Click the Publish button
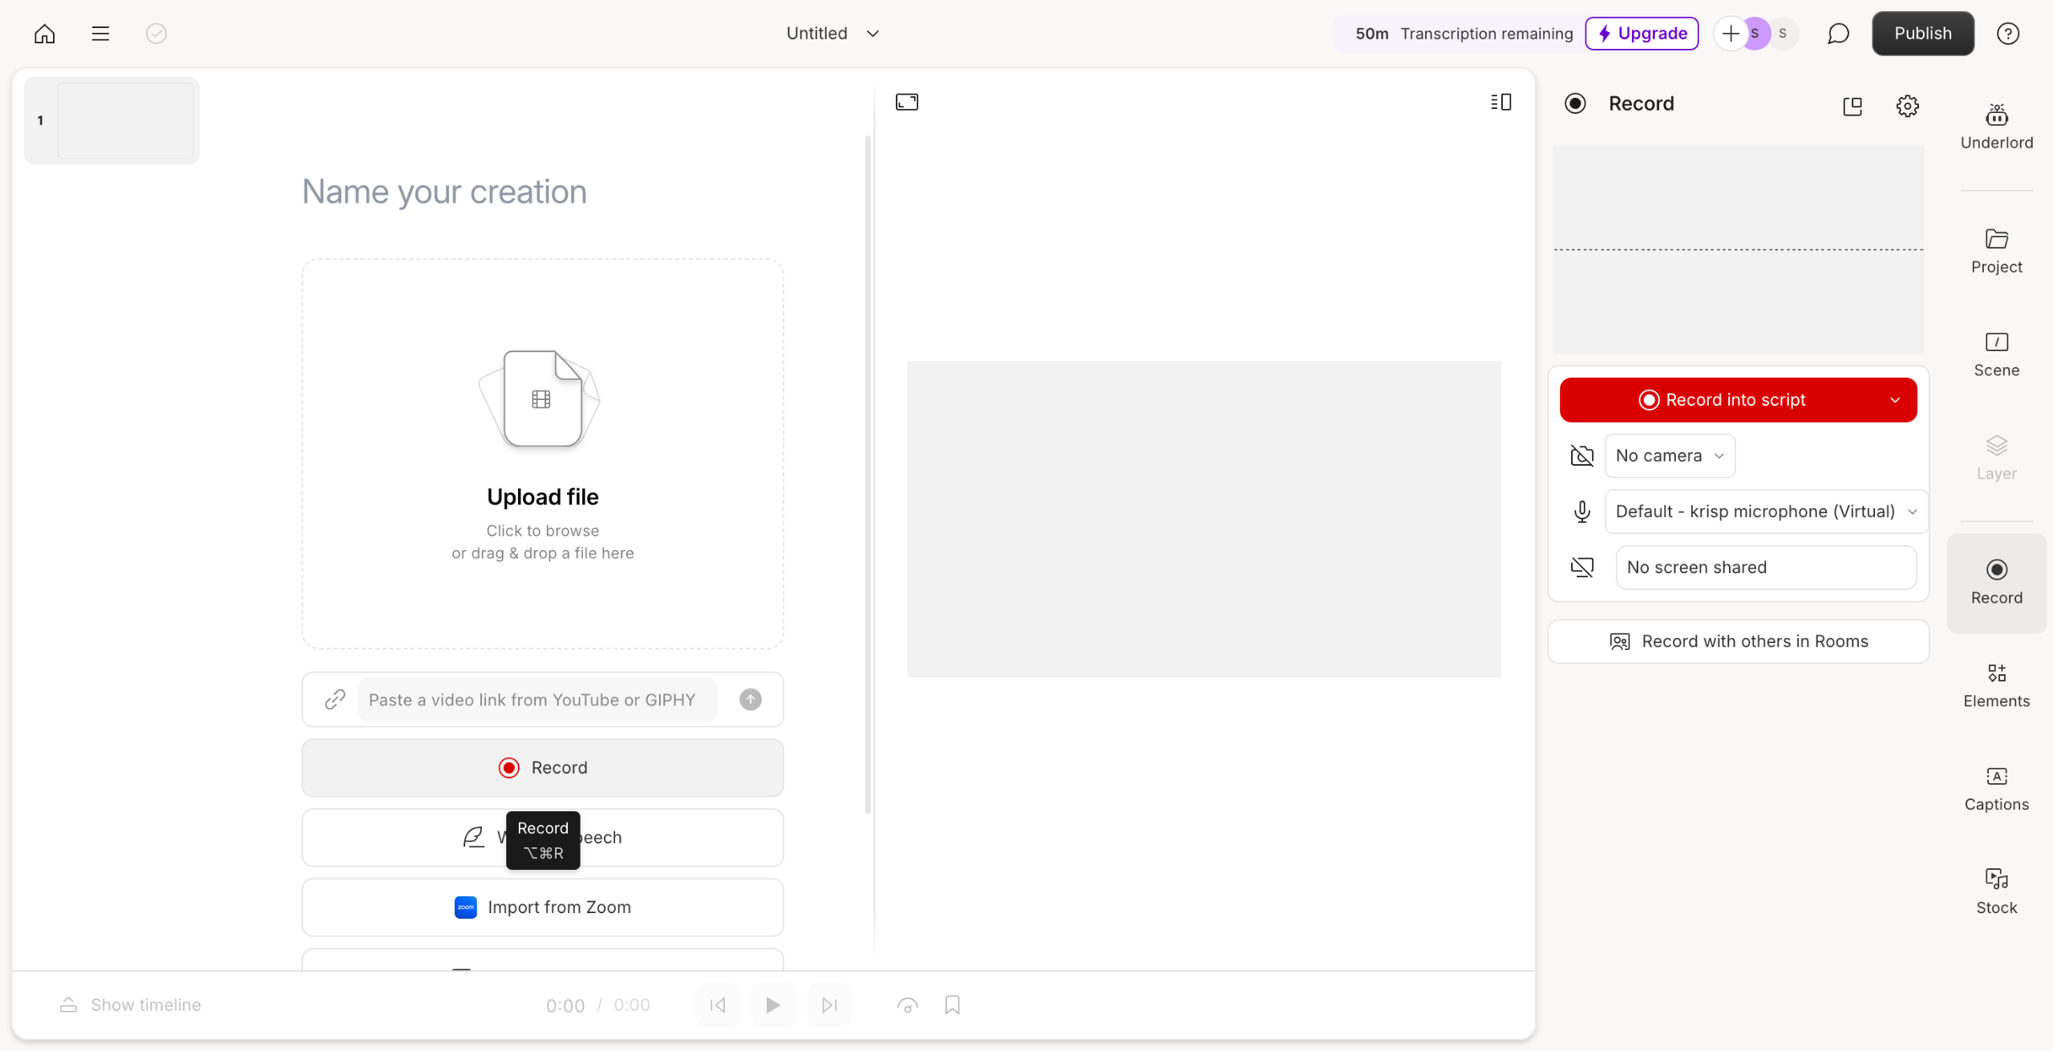 coord(1922,34)
